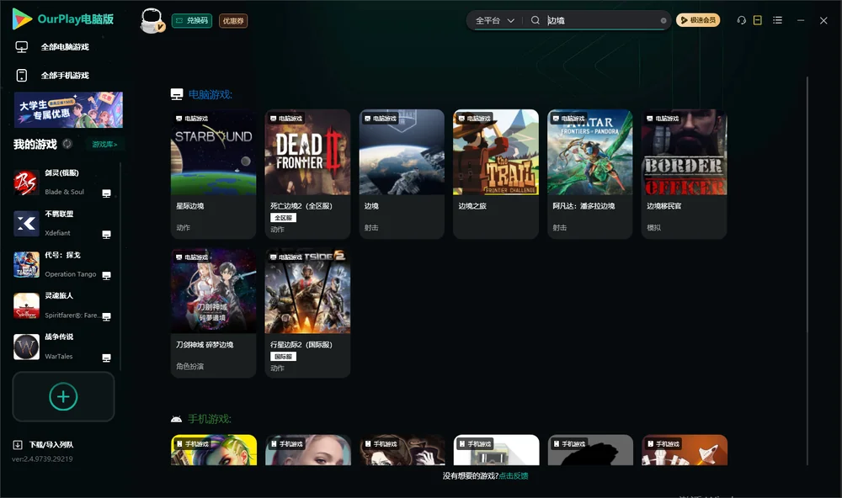Click the monitor icon beside 电脑游戏 header
The width and height of the screenshot is (842, 498).
tap(177, 94)
